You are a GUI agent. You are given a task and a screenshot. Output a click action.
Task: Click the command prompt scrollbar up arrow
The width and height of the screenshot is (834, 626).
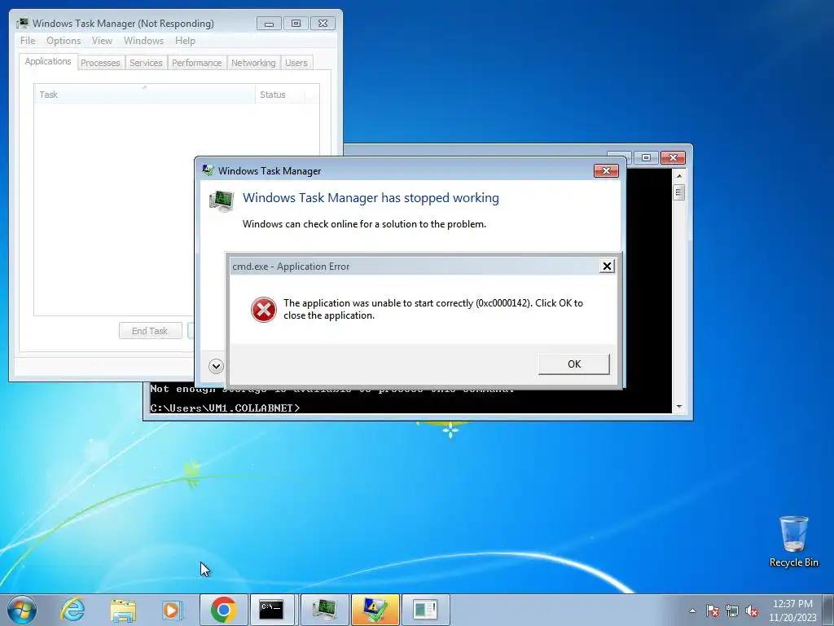click(678, 175)
